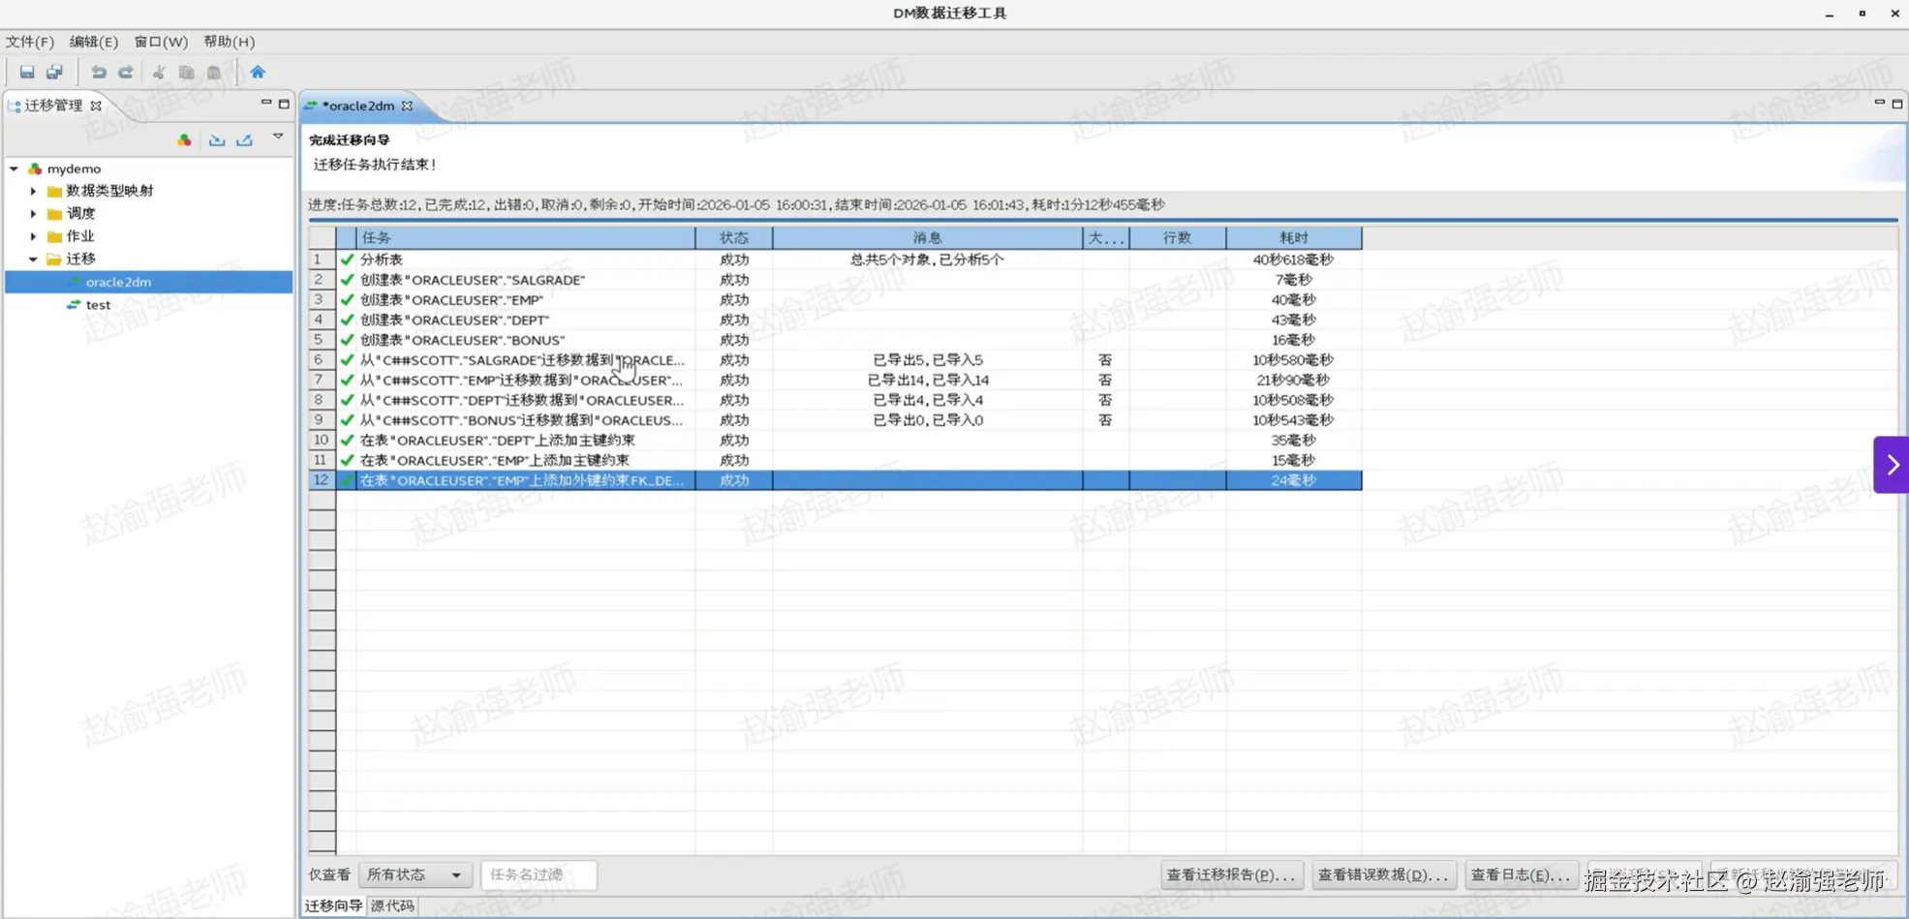1909x919 pixels.
Task: Close the 迁移管理 panel tab
Action: point(96,106)
